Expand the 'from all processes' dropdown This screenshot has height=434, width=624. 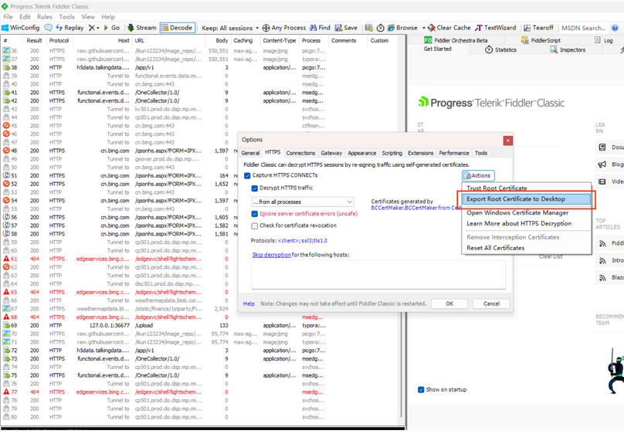tap(349, 202)
